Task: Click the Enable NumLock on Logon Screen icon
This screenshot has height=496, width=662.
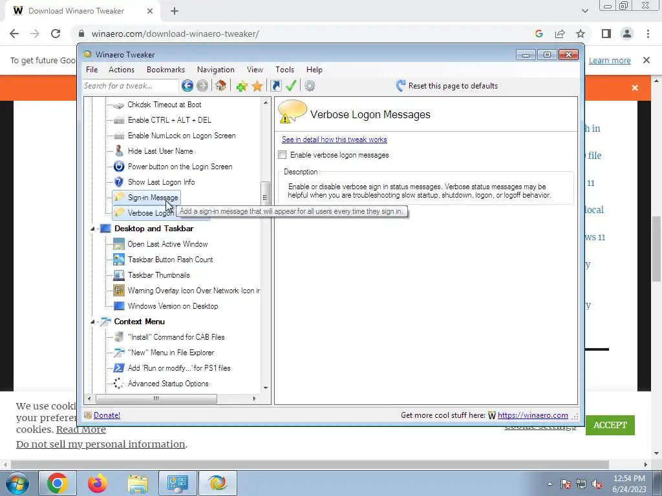Action: point(119,136)
